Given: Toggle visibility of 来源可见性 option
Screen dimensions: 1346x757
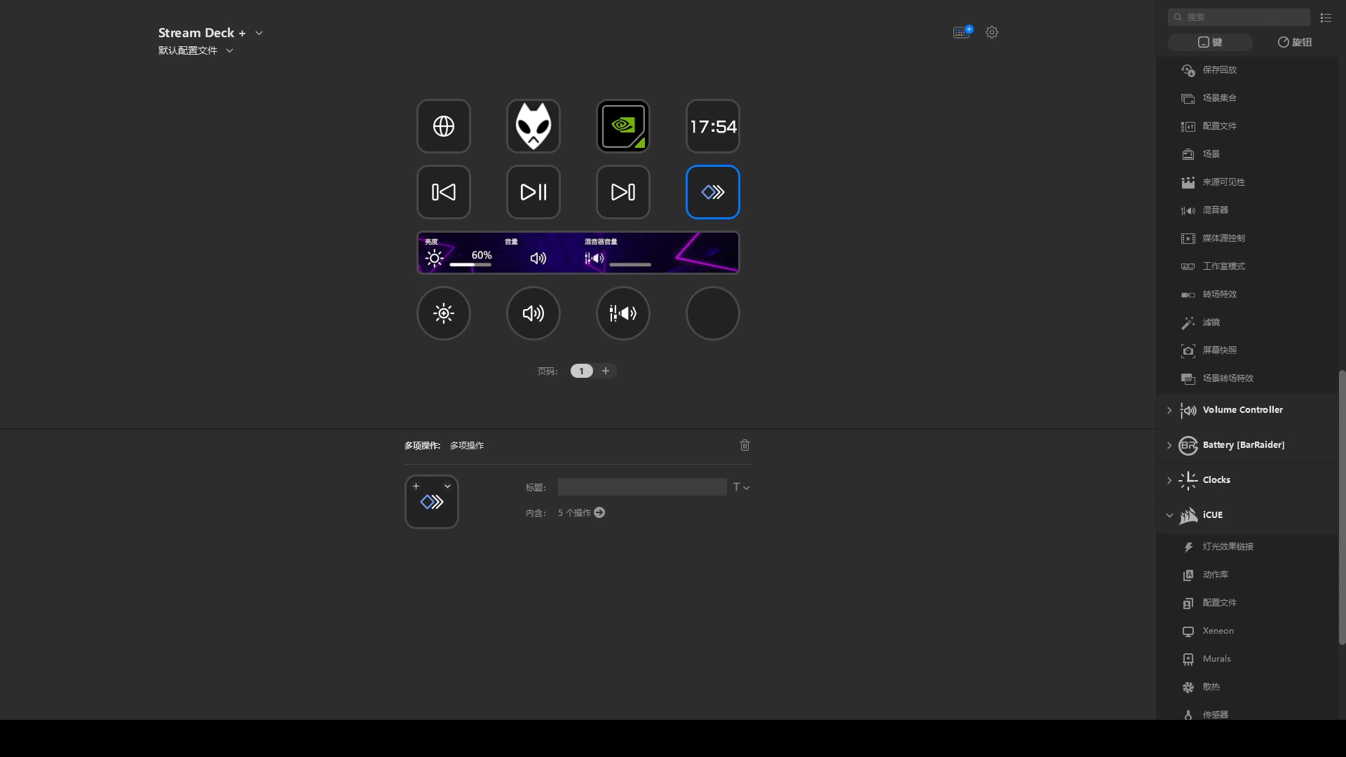Looking at the screenshot, I should click(x=1223, y=182).
